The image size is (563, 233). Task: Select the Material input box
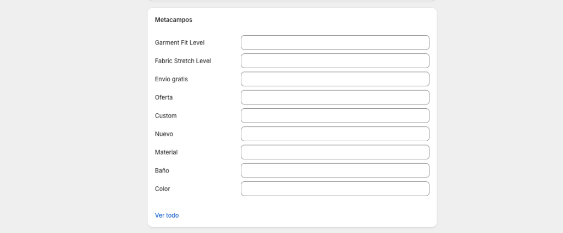pos(335,152)
